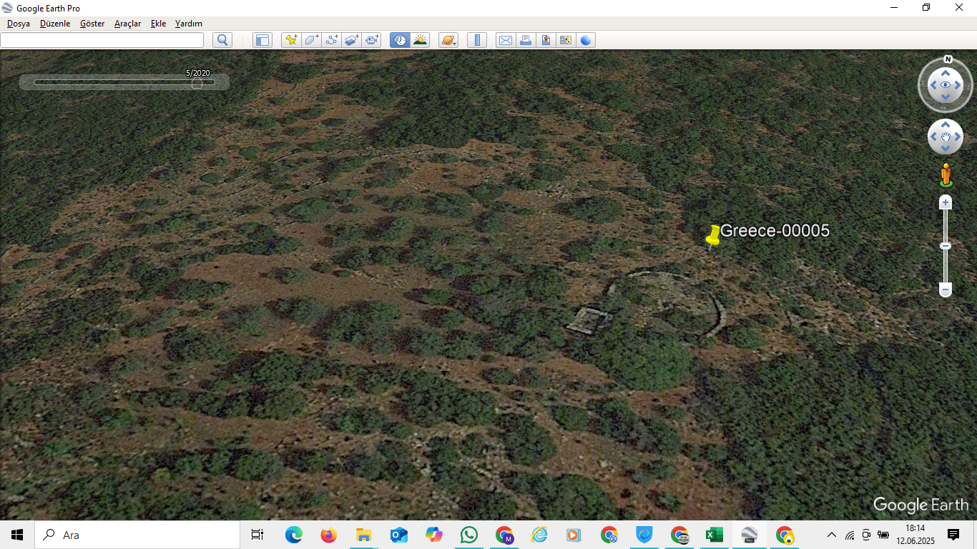Click the Move joystick left arrow
This screenshot has width=977, height=549.
(933, 137)
